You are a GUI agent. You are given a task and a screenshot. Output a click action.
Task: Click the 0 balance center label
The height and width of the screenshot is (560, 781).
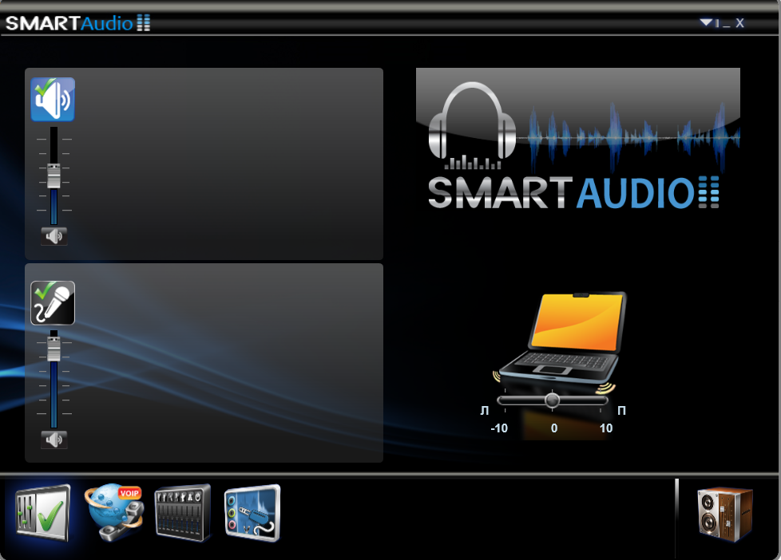pyautogui.click(x=554, y=428)
